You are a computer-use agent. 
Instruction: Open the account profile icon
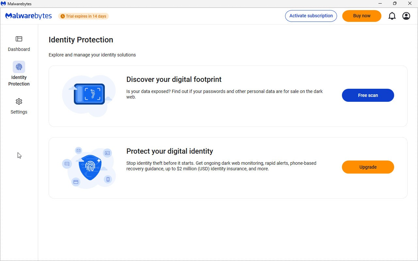(x=406, y=16)
